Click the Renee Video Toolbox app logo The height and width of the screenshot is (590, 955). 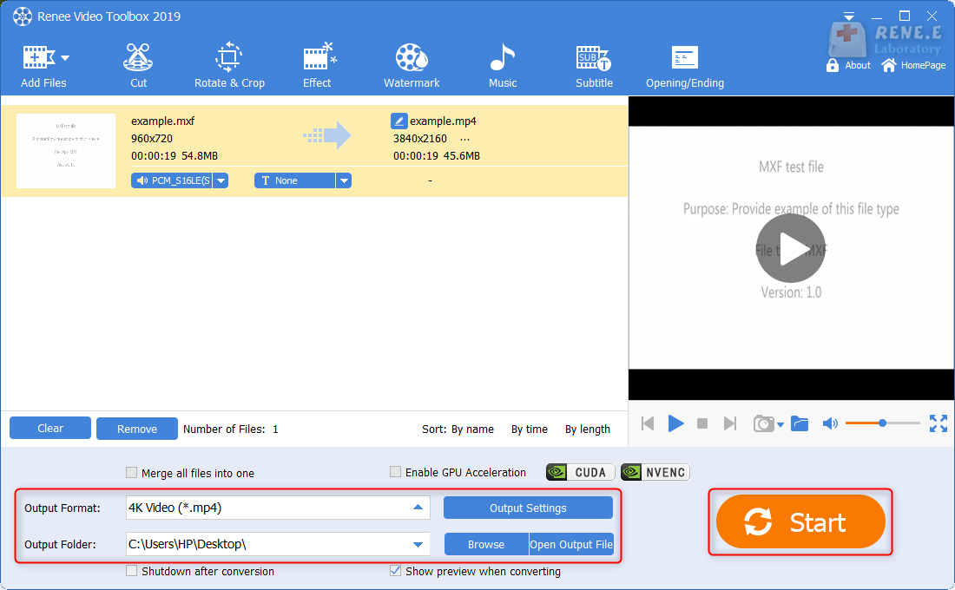tap(23, 16)
